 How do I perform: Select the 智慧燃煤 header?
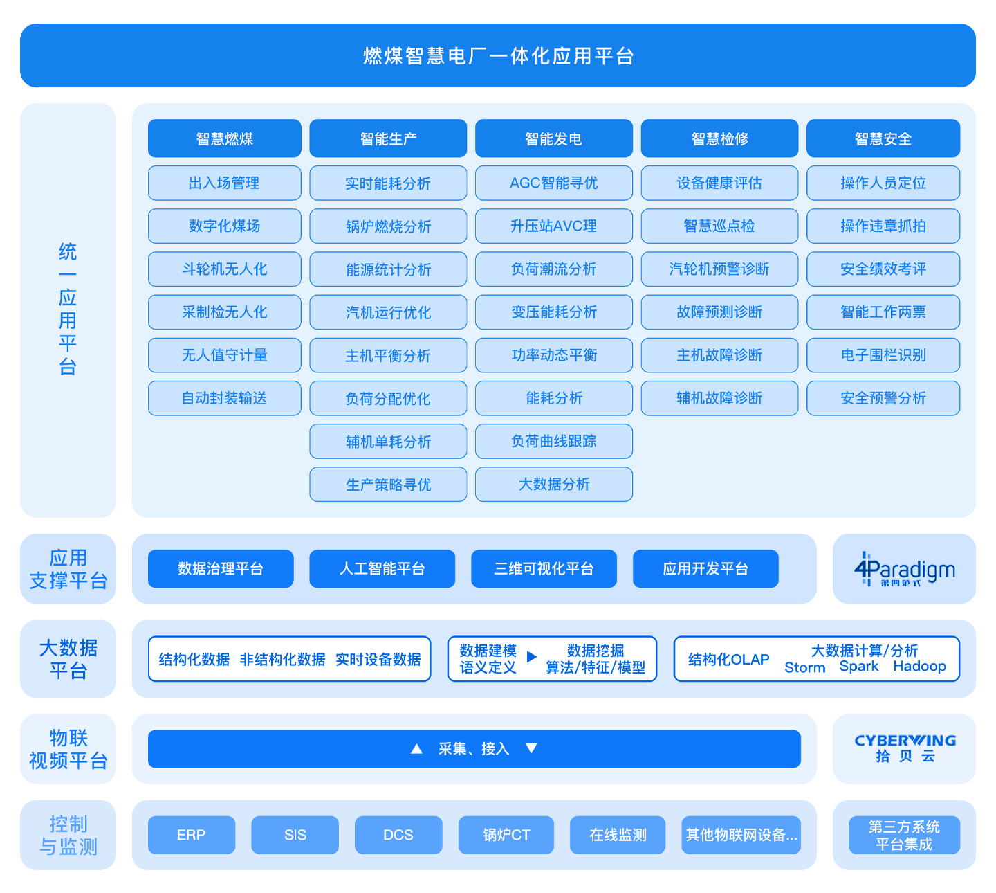pos(225,138)
